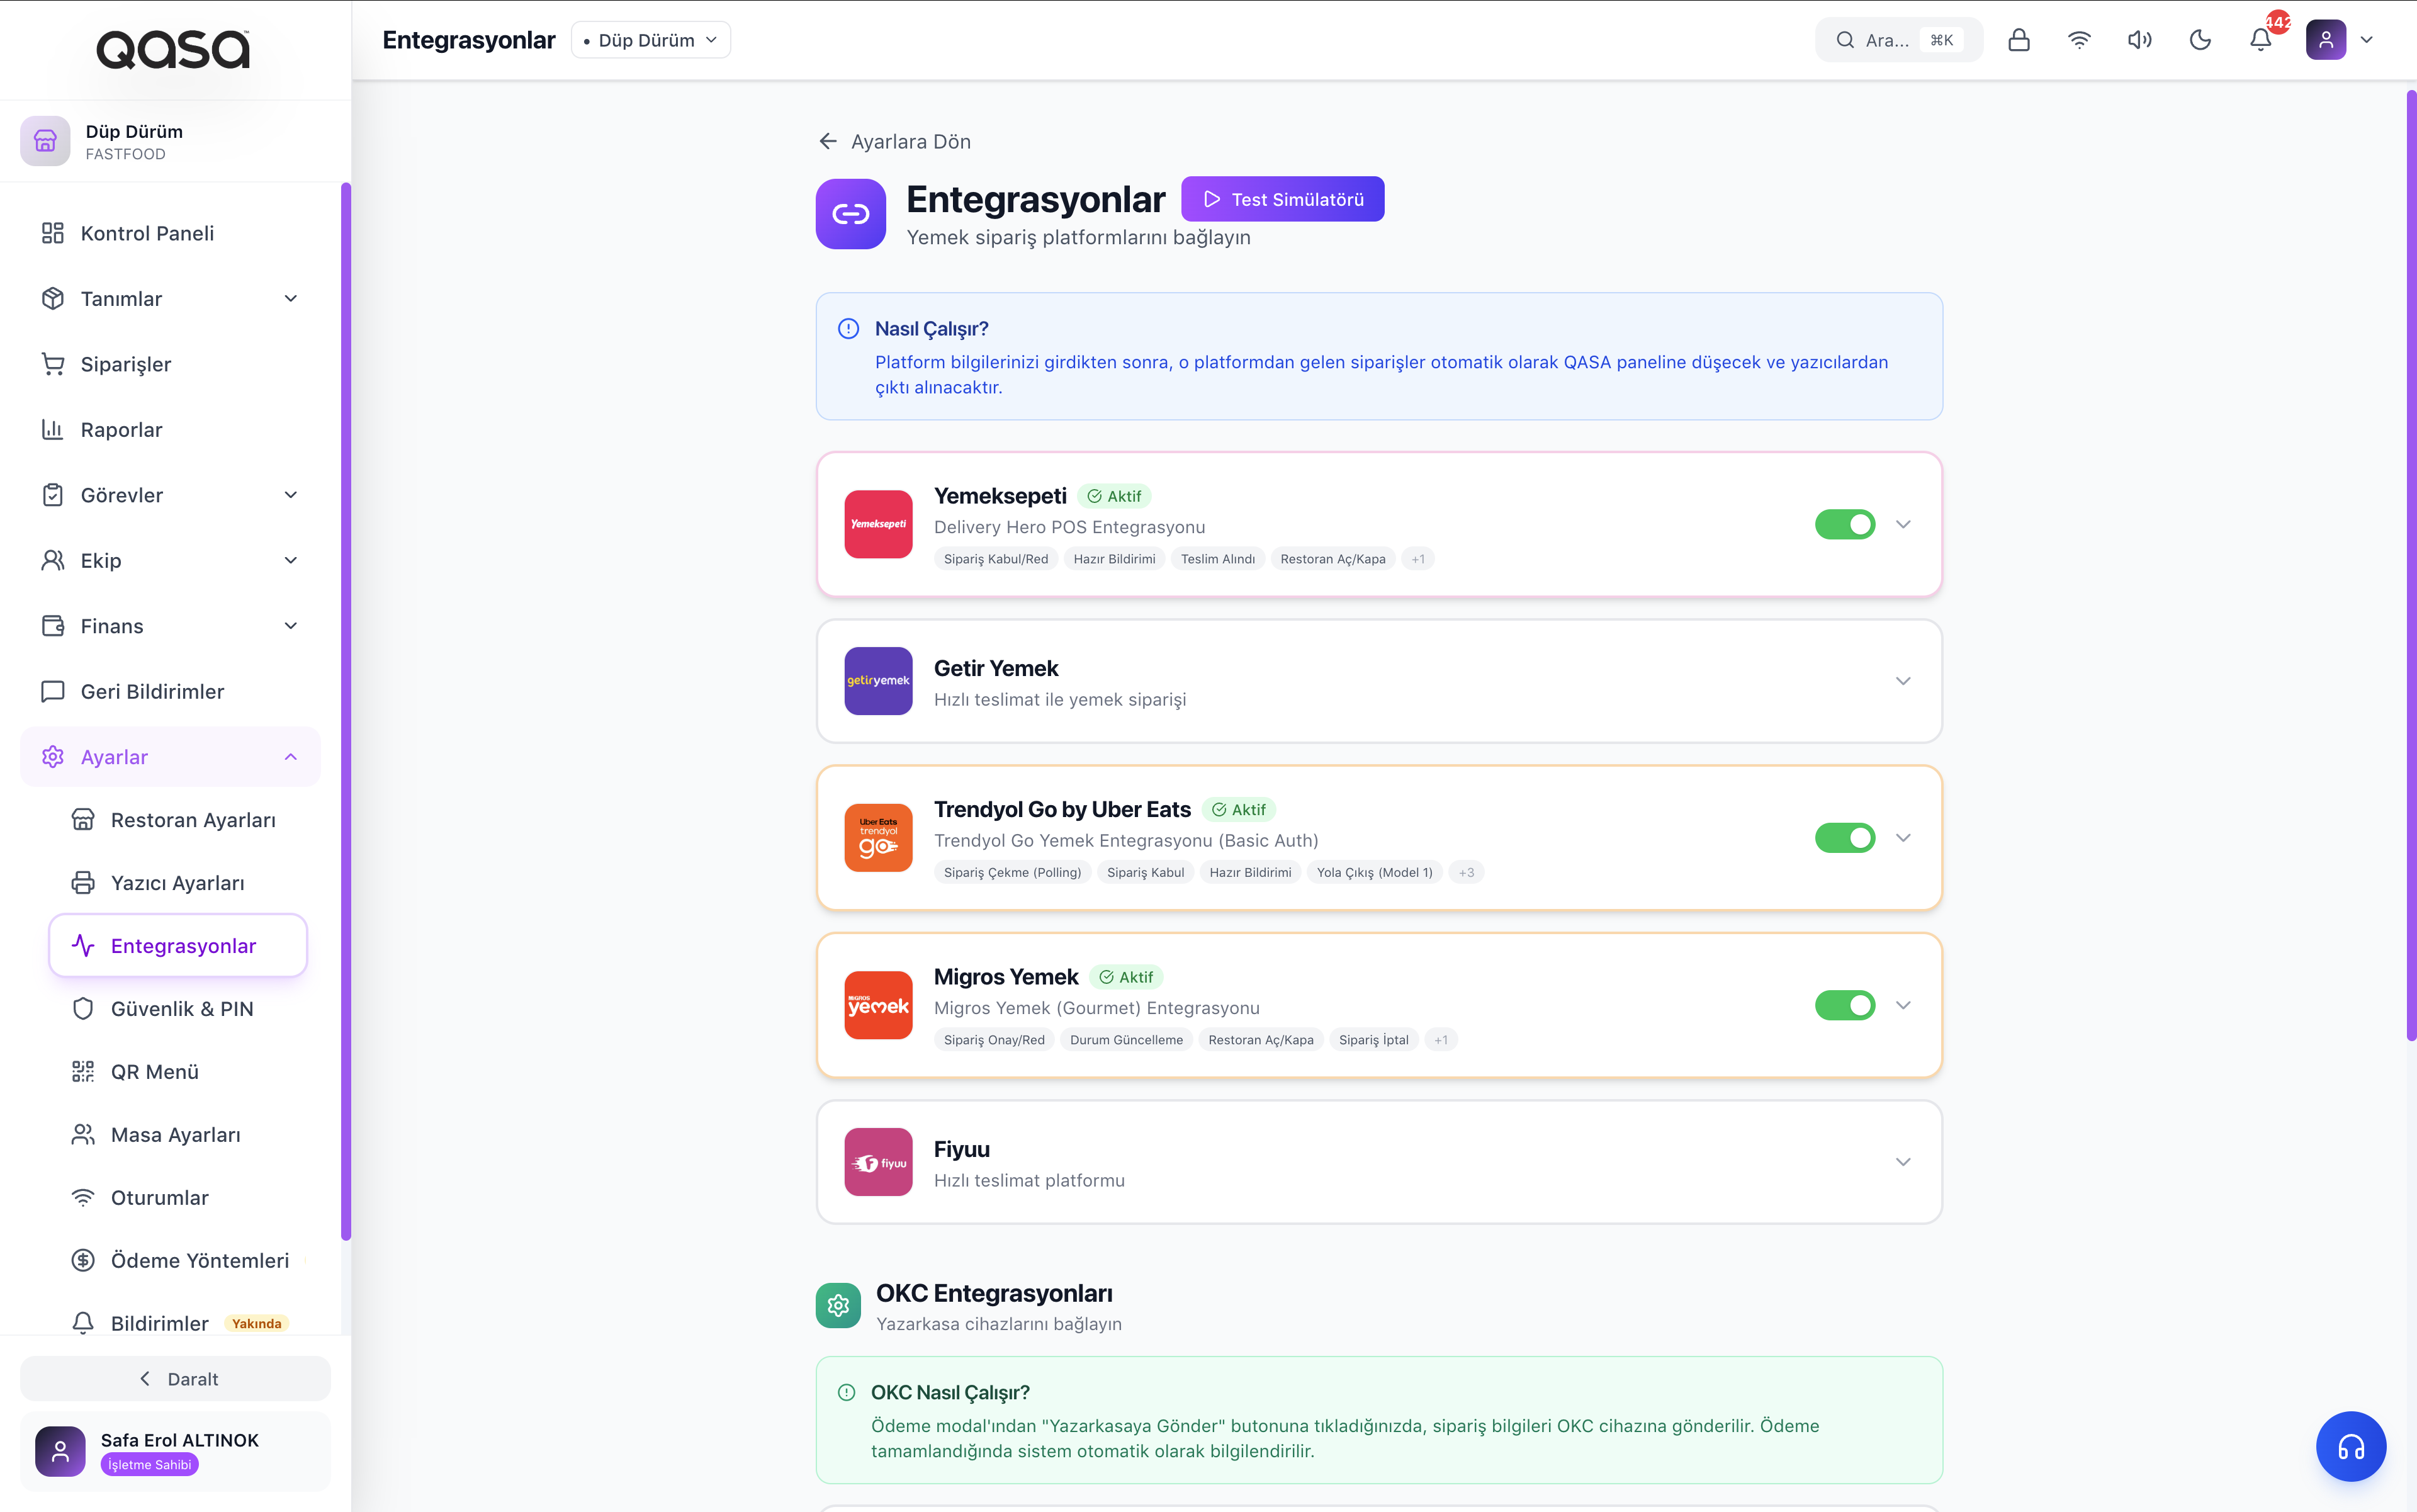
Task: Show more Trendyol features via +3 tag
Action: click(1466, 873)
